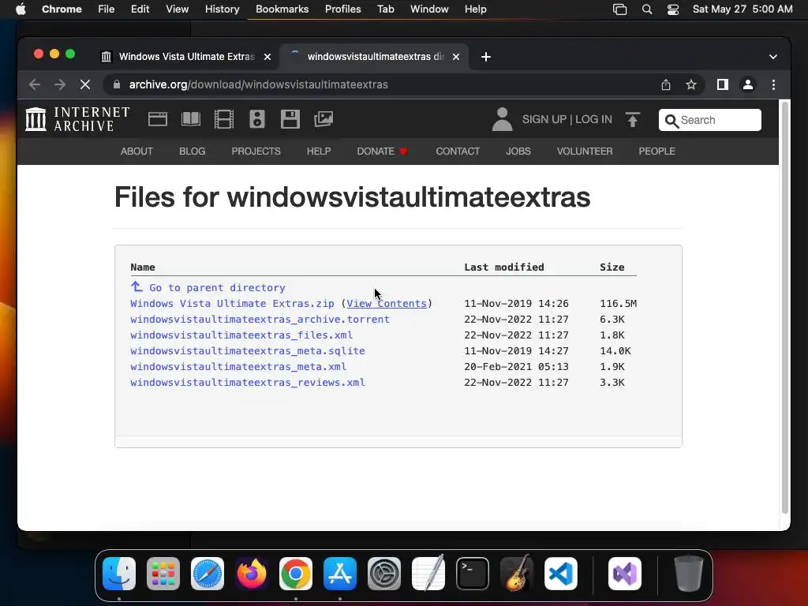Viewport: 808px width, 606px height.
Task: Open windowsvistaultimateextras_meta.xml
Action: tap(238, 367)
